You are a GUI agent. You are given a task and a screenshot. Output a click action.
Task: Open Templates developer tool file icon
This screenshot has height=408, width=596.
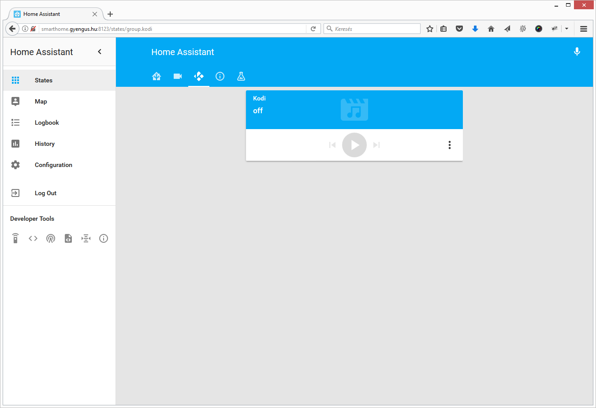[68, 238]
